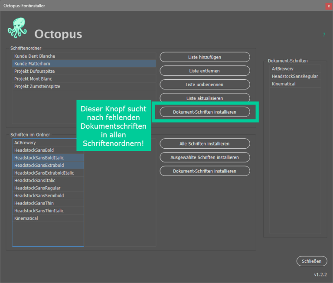Select the Kunde Matterhorn folder
This screenshot has width=333, height=283.
pyautogui.click(x=84, y=64)
